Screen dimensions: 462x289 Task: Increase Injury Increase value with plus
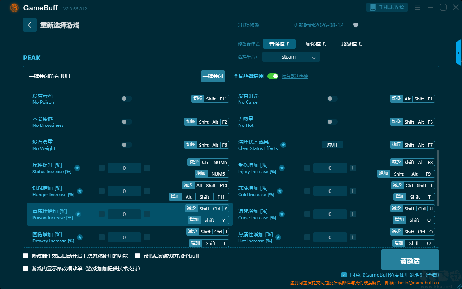click(353, 168)
